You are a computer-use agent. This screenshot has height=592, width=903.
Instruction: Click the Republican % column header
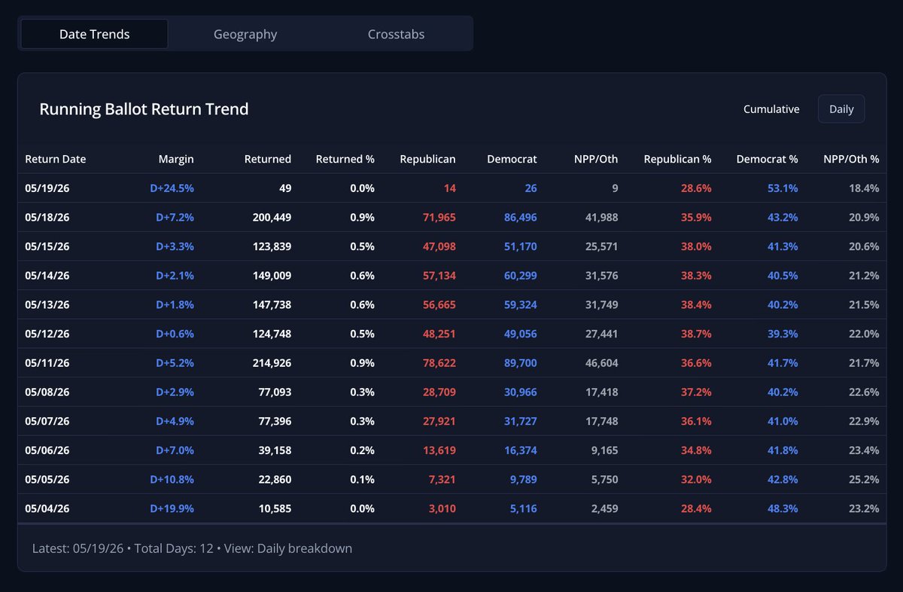(678, 159)
